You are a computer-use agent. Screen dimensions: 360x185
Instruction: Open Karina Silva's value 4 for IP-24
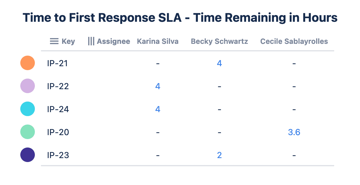tap(158, 109)
